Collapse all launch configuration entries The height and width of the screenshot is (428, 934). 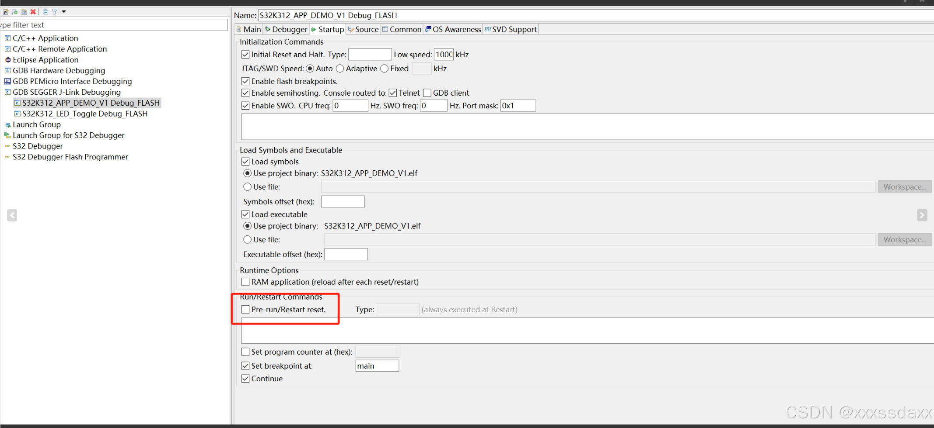coord(45,12)
